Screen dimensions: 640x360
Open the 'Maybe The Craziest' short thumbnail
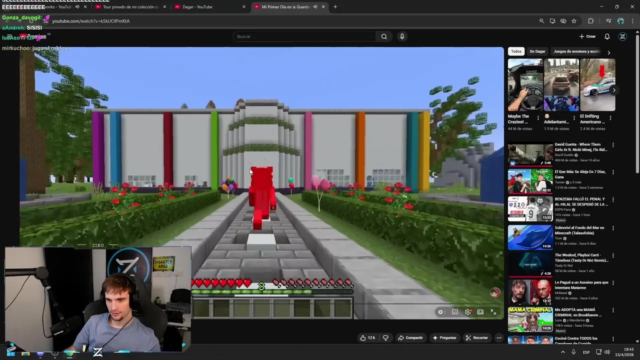(525, 85)
